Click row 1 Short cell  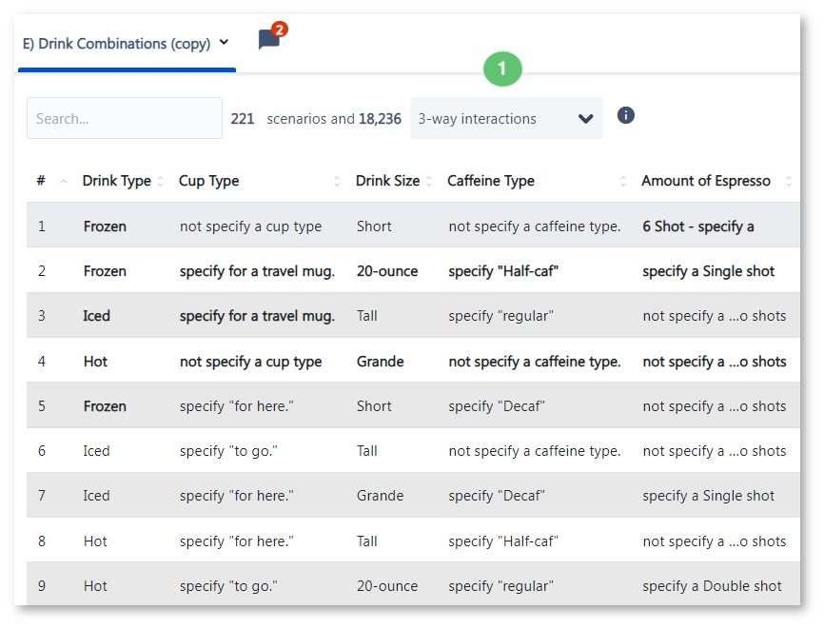[x=374, y=226]
